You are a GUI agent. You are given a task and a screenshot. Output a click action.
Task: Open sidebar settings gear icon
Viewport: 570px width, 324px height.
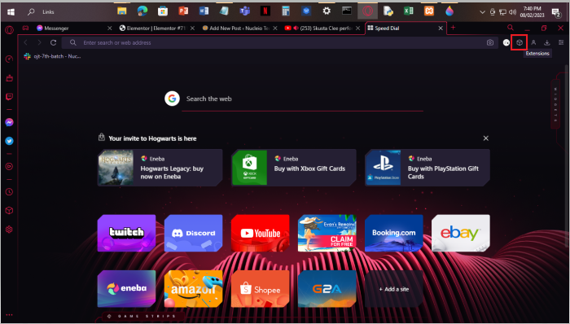[10, 230]
